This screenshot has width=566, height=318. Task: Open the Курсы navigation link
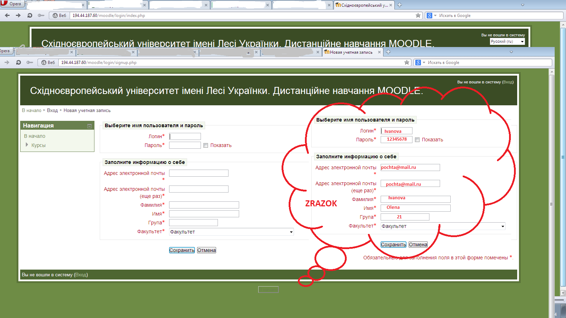coord(38,145)
